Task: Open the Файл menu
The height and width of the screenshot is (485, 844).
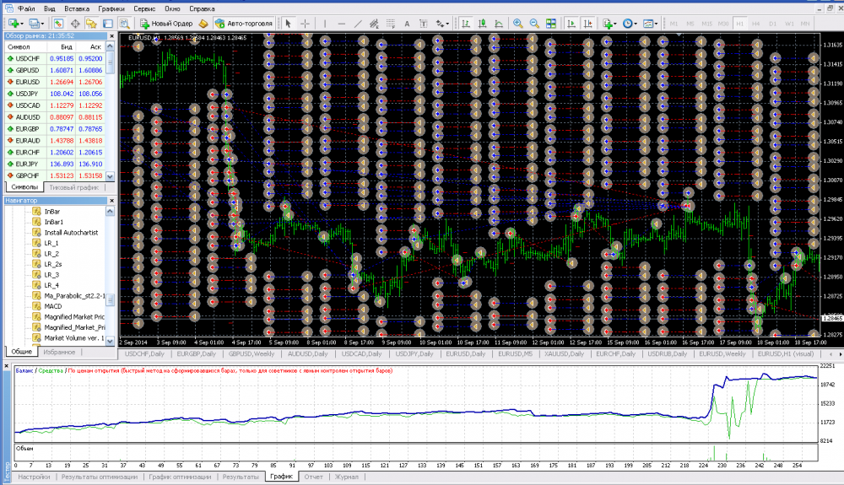Action: 26,8
